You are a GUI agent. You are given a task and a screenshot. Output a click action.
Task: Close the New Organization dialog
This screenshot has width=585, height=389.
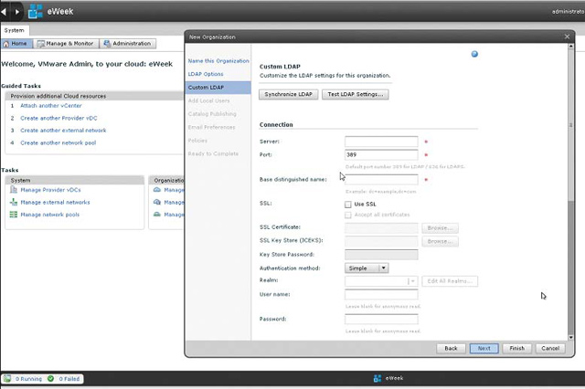pos(567,37)
